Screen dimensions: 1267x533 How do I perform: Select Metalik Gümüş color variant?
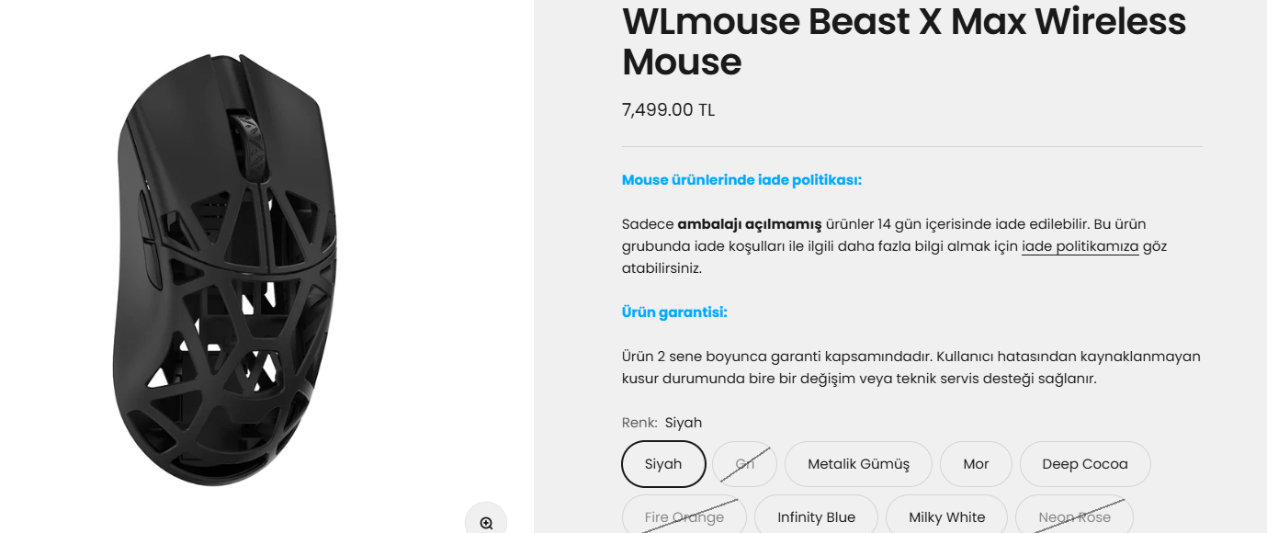coord(858,464)
